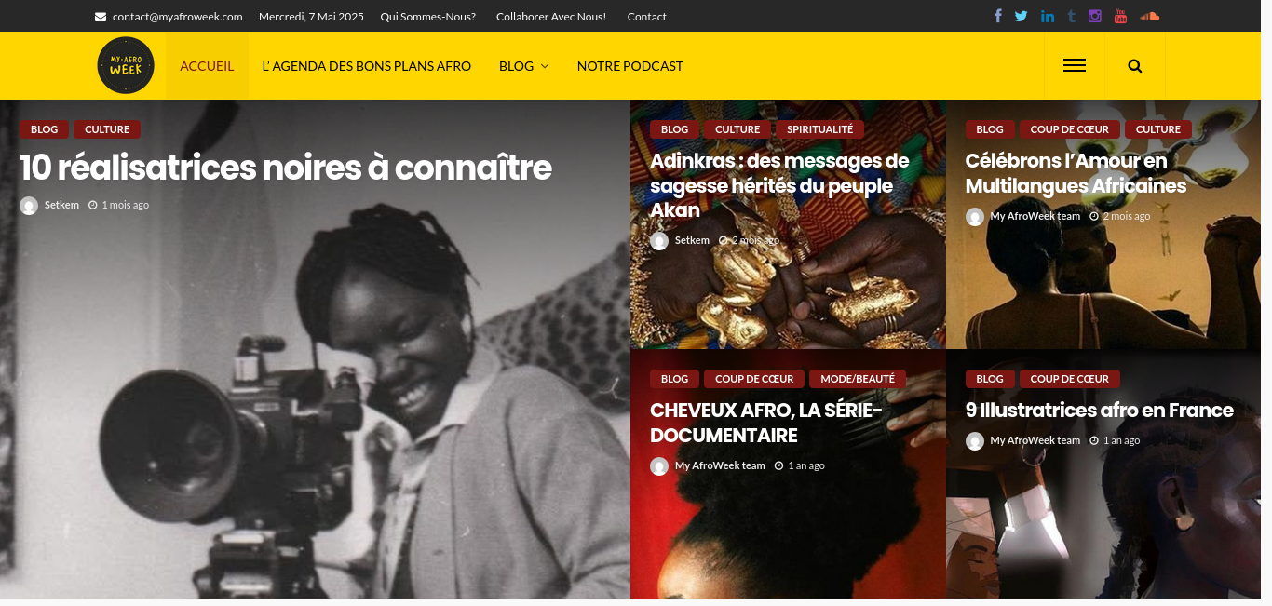This screenshot has width=1272, height=606.
Task: Open the LinkedIn social icon
Action: (x=1048, y=16)
